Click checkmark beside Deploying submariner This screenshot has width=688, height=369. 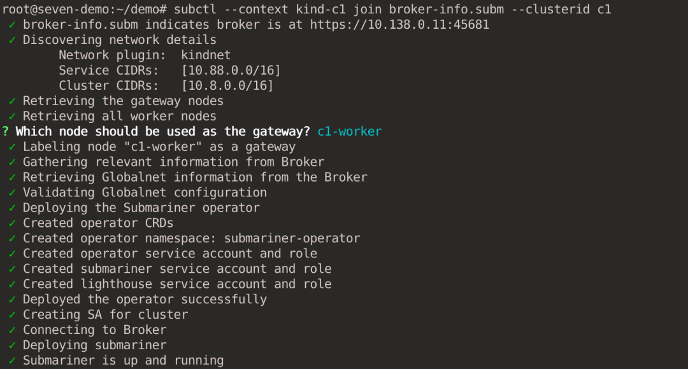(x=12, y=345)
